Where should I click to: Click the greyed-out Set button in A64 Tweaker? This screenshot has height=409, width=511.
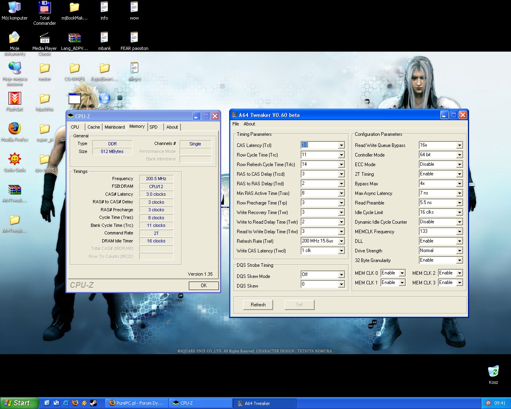point(299,305)
